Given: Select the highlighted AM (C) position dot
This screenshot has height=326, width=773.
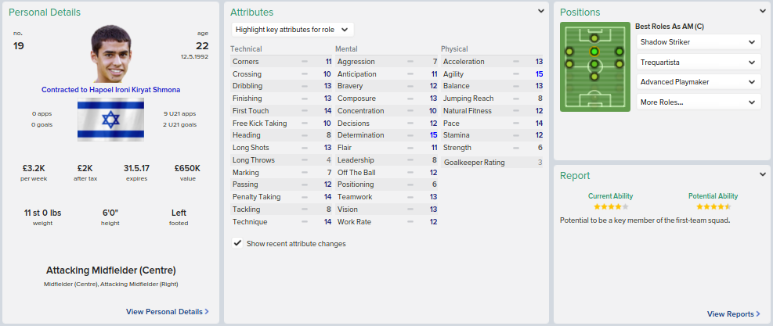Looking at the screenshot, I should click(594, 52).
